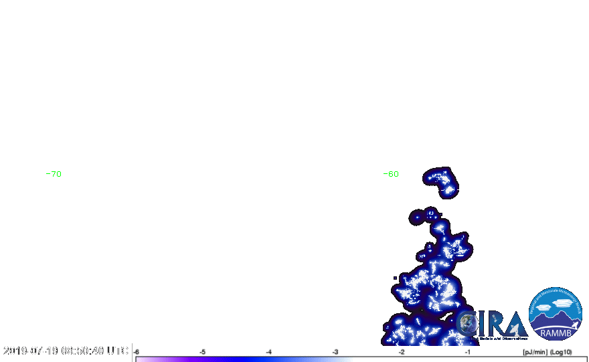
Task: Click the -3 tick on the color scale
Action: tap(335, 351)
